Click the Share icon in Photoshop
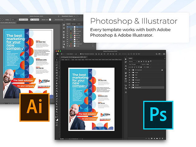The height and width of the screenshot is (147, 196). [164, 54]
